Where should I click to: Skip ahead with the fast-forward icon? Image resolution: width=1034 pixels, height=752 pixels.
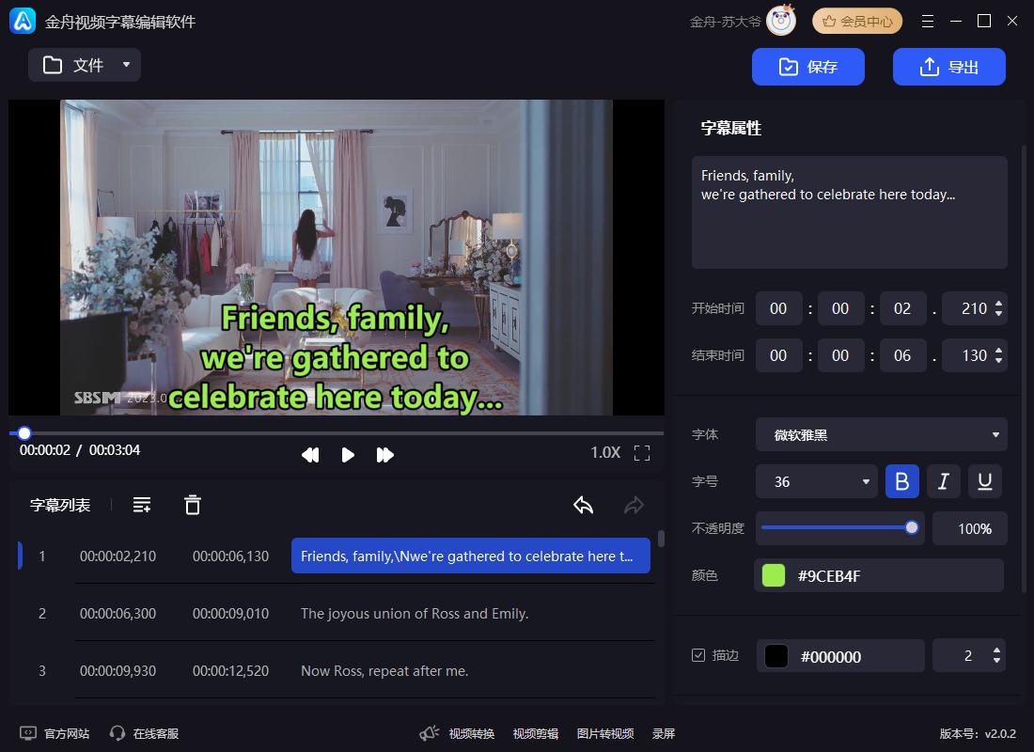click(x=384, y=455)
